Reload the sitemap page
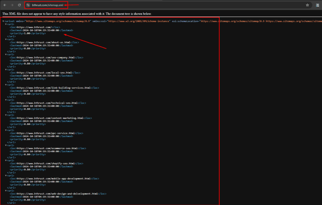This screenshot has width=322, height=205. (19, 5)
